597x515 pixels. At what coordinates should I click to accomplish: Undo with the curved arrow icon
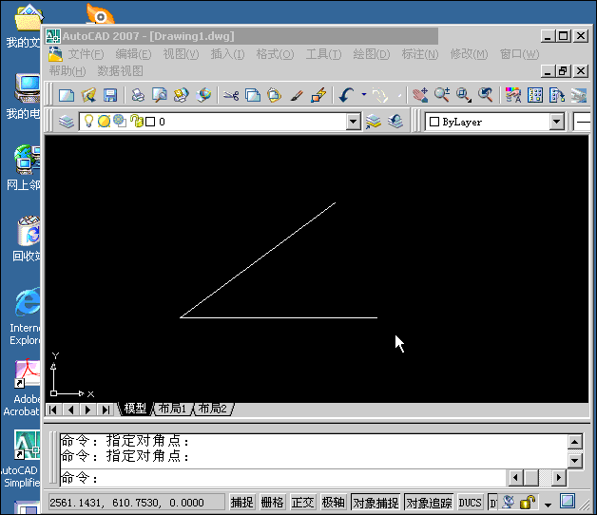(x=346, y=95)
